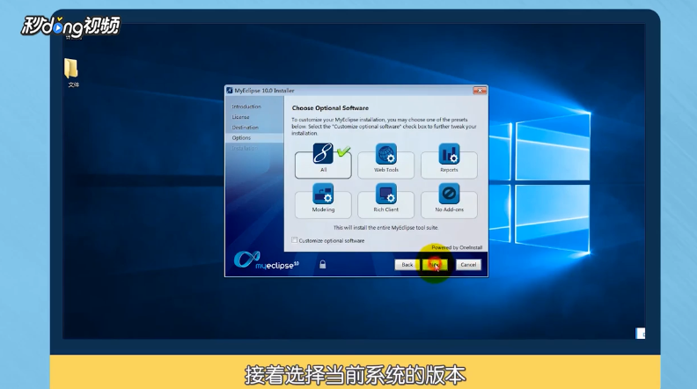Click the Choose Optional Software heading
The width and height of the screenshot is (697, 389).
(330, 108)
